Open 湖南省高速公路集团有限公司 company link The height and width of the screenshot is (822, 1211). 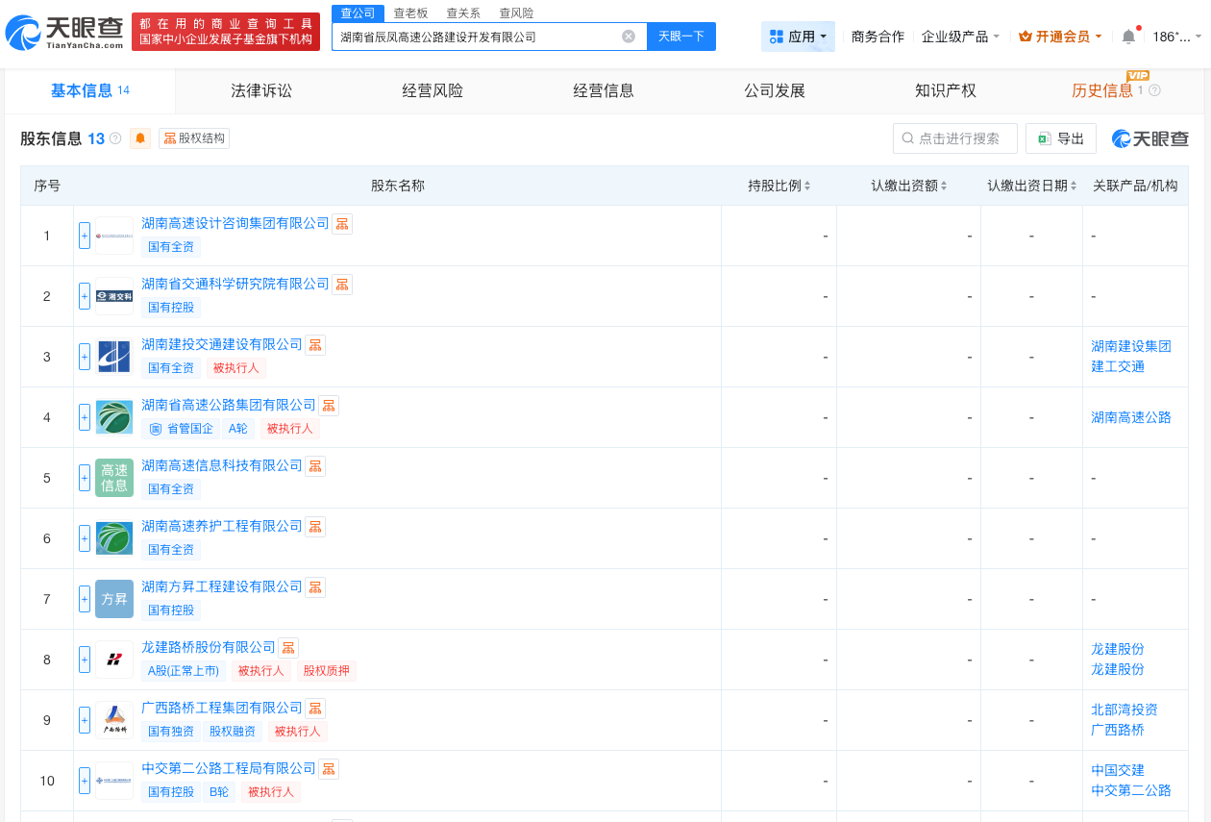pyautogui.click(x=229, y=406)
